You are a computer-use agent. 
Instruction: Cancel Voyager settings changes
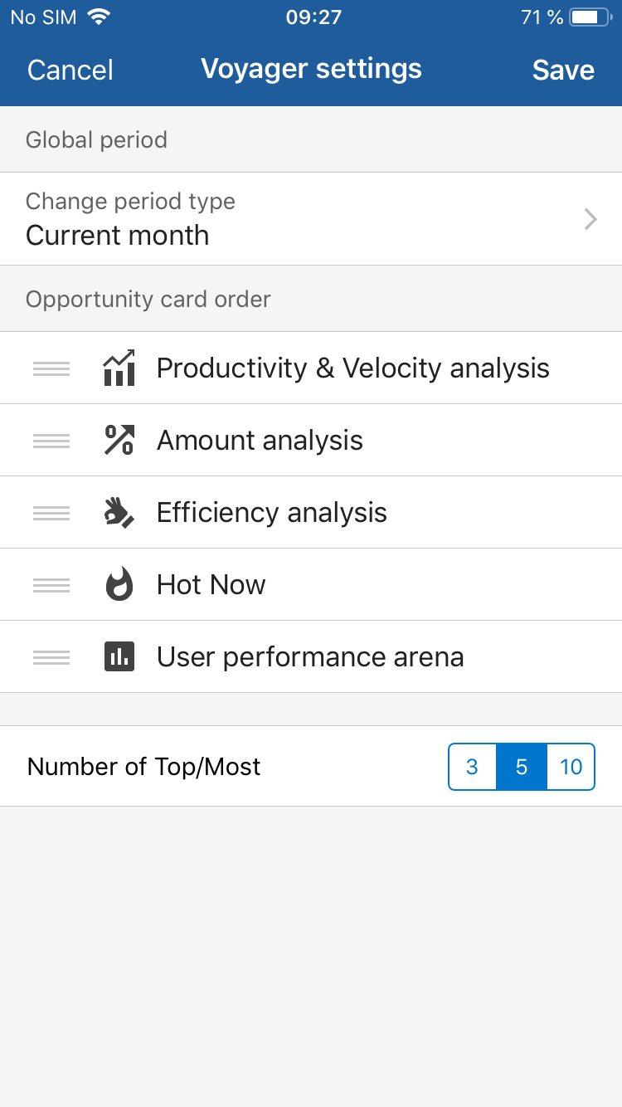point(70,70)
